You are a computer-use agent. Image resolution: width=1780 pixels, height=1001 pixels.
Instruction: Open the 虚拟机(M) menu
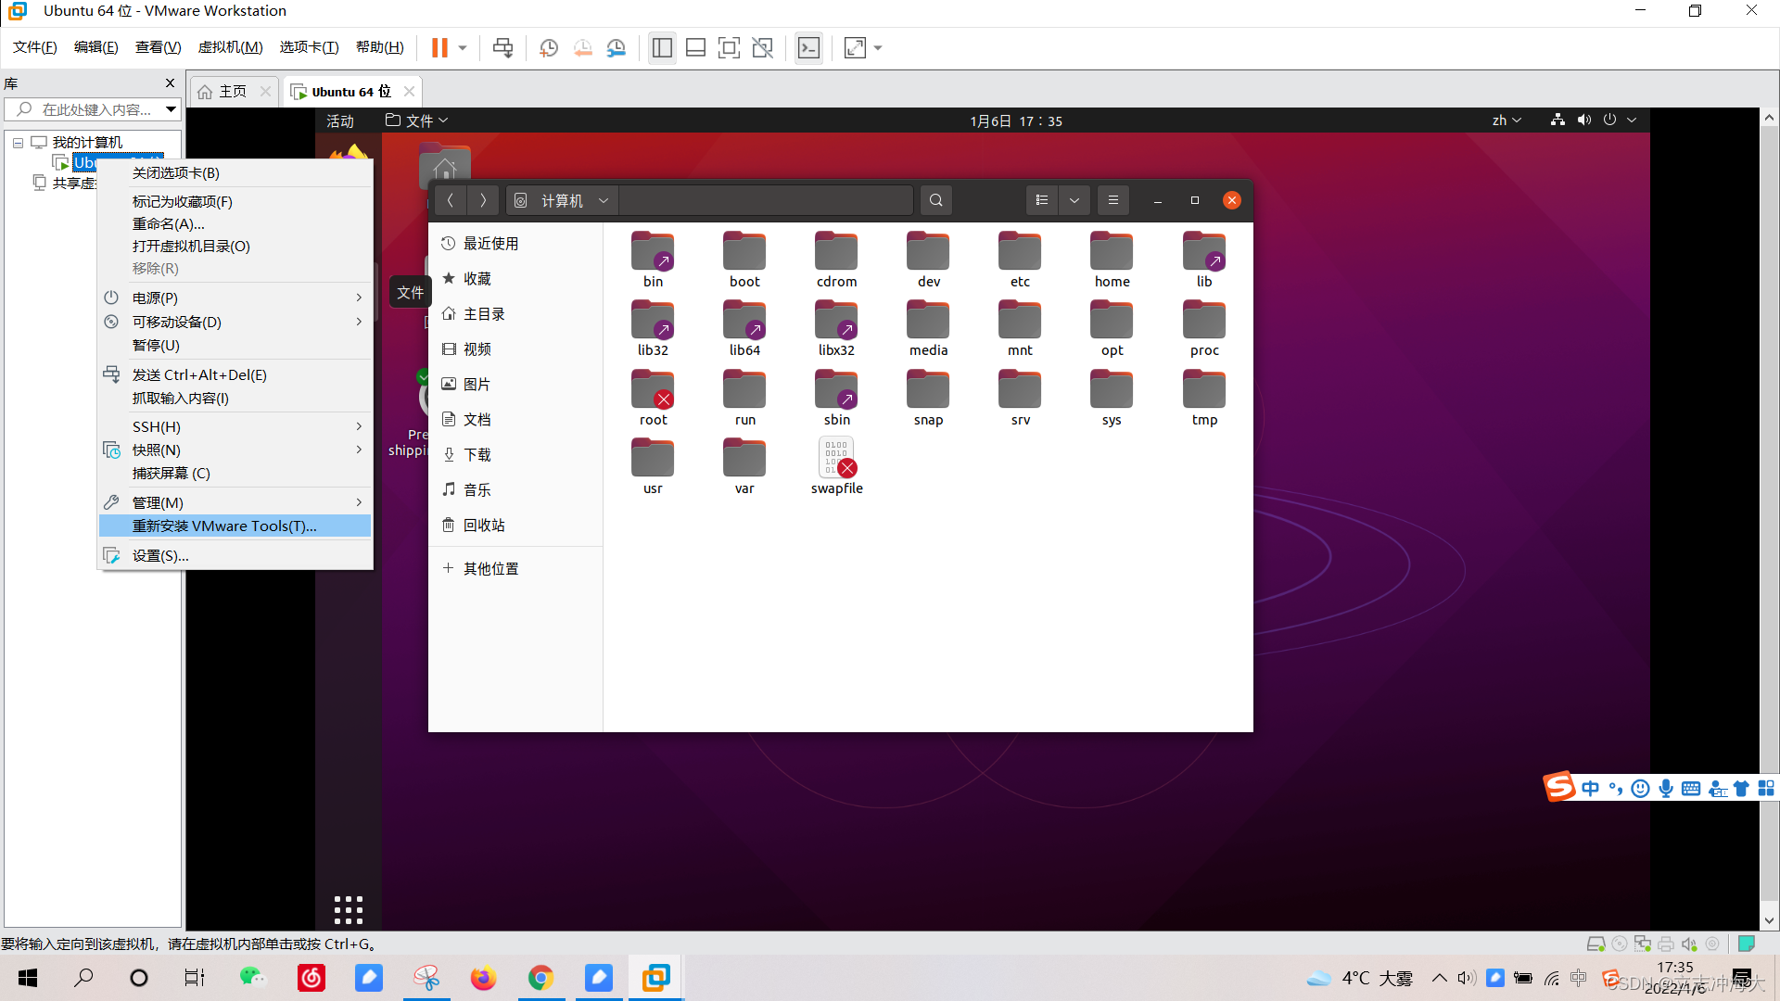tap(230, 47)
